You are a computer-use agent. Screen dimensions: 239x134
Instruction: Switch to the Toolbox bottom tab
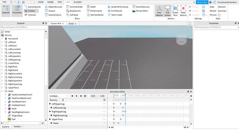tap(17, 127)
